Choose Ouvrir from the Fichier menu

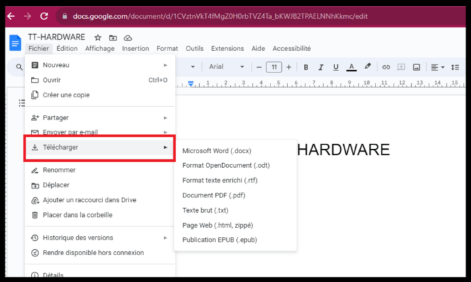[x=100, y=80]
